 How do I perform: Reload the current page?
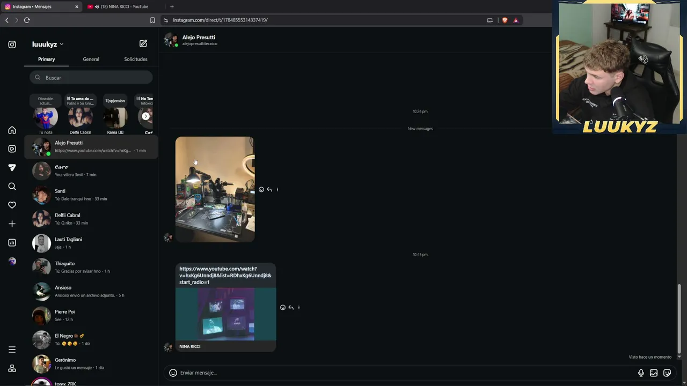(27, 20)
